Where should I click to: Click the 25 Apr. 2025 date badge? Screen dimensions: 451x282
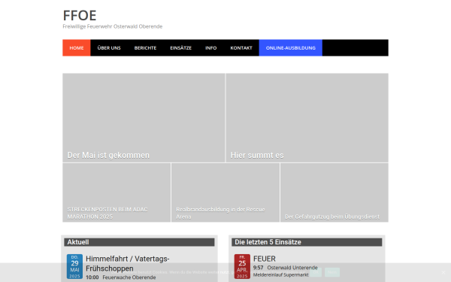pyautogui.click(x=242, y=266)
